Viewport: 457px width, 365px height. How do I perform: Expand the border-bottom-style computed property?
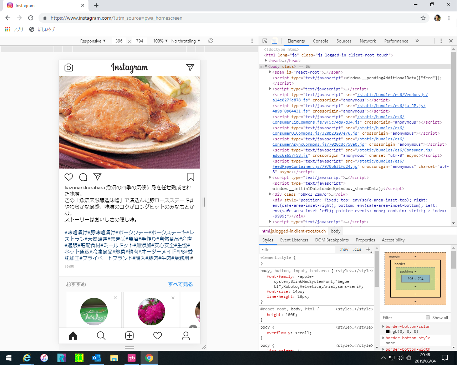click(384, 338)
